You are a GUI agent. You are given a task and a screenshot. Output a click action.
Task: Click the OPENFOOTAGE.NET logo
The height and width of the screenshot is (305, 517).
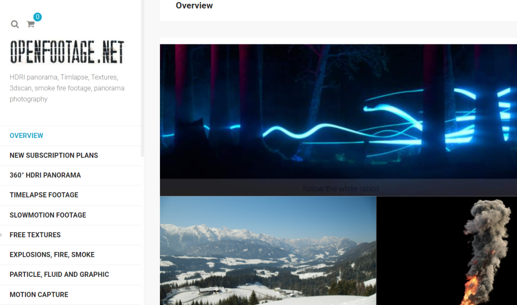pos(67,52)
